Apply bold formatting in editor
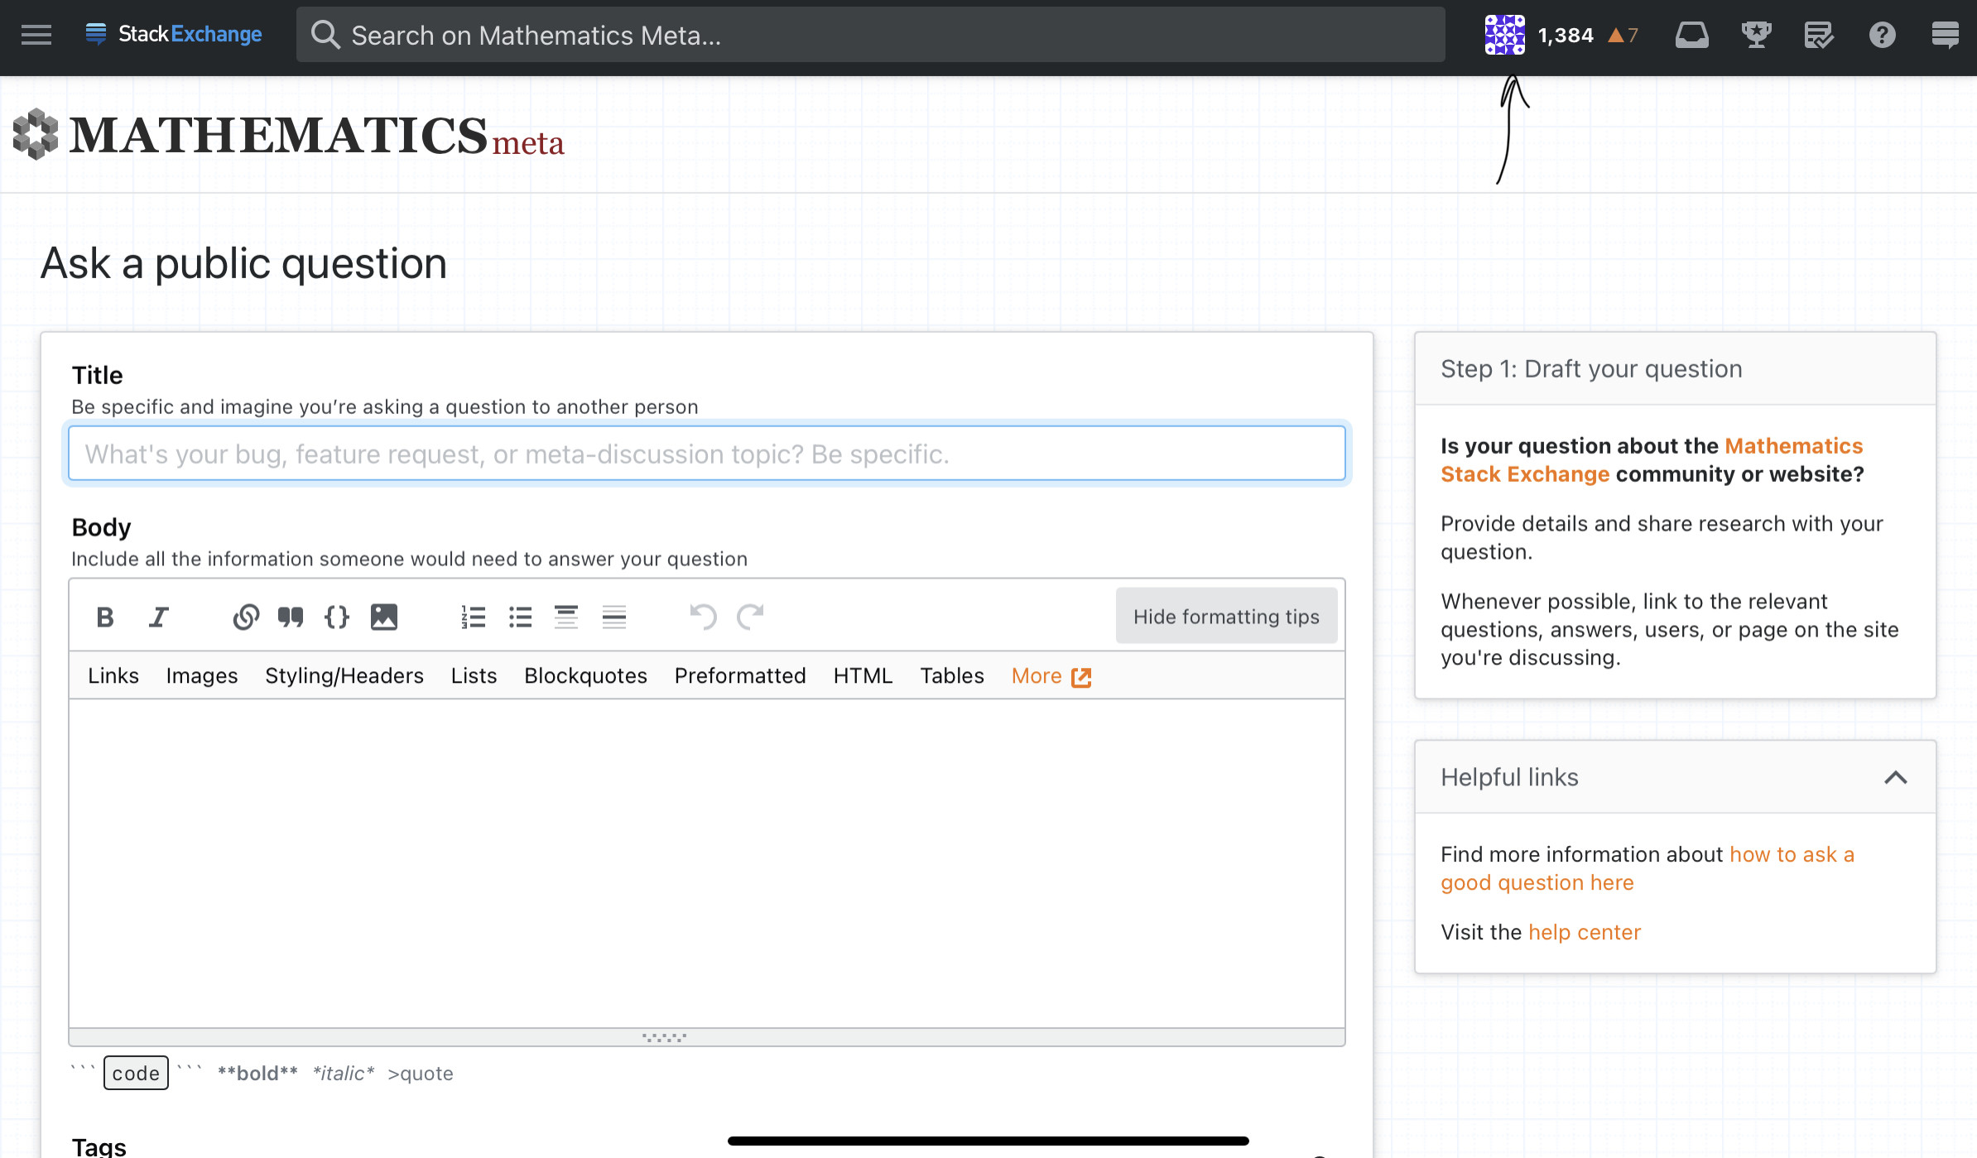The image size is (1977, 1158). click(105, 617)
